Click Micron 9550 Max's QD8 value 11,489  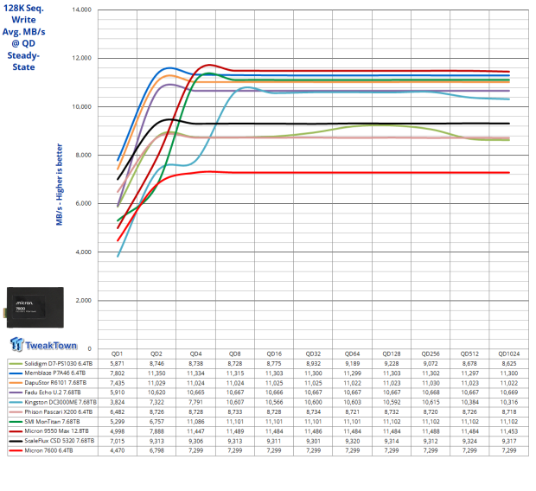click(235, 431)
